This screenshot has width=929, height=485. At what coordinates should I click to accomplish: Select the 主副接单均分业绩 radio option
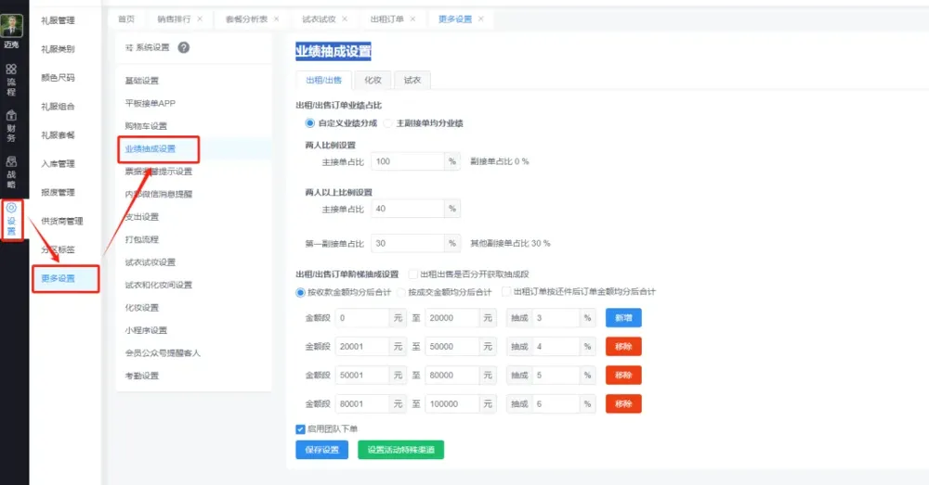389,122
